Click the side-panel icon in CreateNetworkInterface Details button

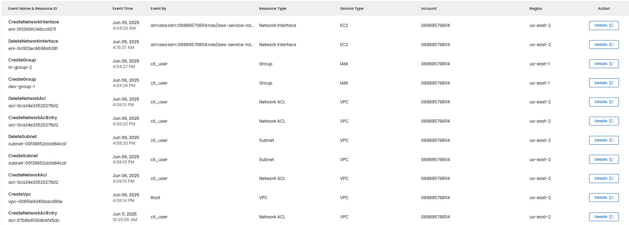[x=611, y=25]
